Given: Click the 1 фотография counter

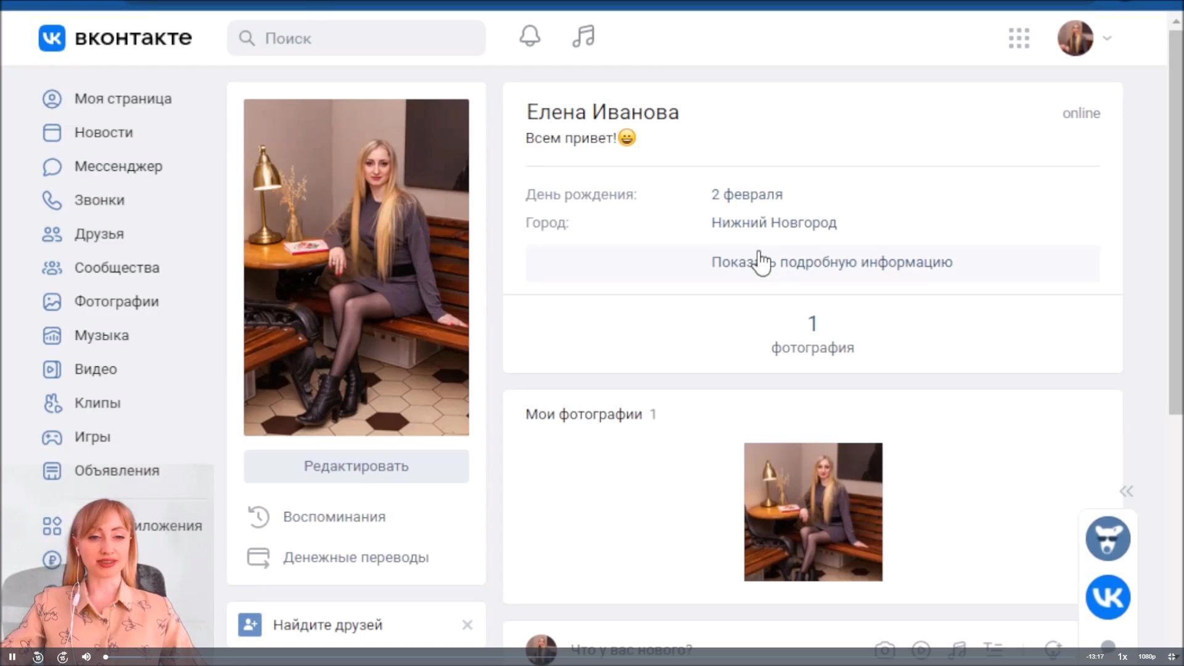Looking at the screenshot, I should coord(813,334).
